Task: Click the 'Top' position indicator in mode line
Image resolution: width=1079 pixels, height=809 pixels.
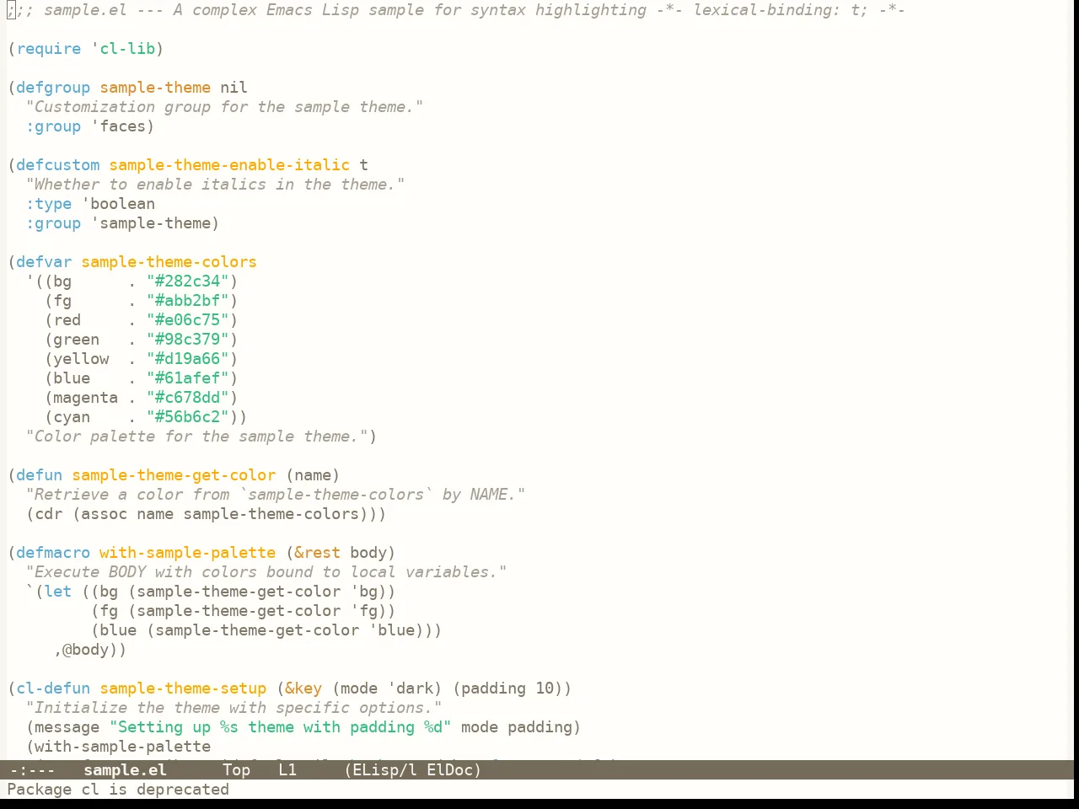Action: point(236,769)
